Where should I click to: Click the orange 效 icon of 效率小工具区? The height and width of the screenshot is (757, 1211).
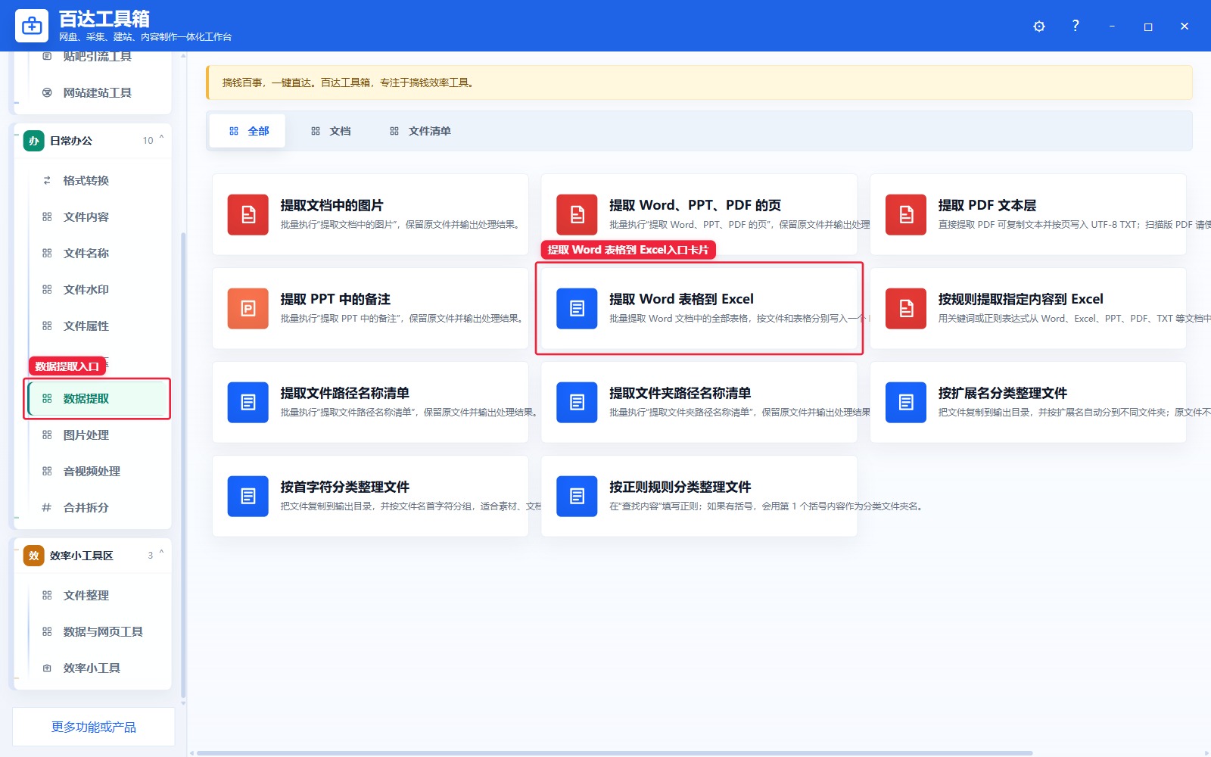click(34, 556)
